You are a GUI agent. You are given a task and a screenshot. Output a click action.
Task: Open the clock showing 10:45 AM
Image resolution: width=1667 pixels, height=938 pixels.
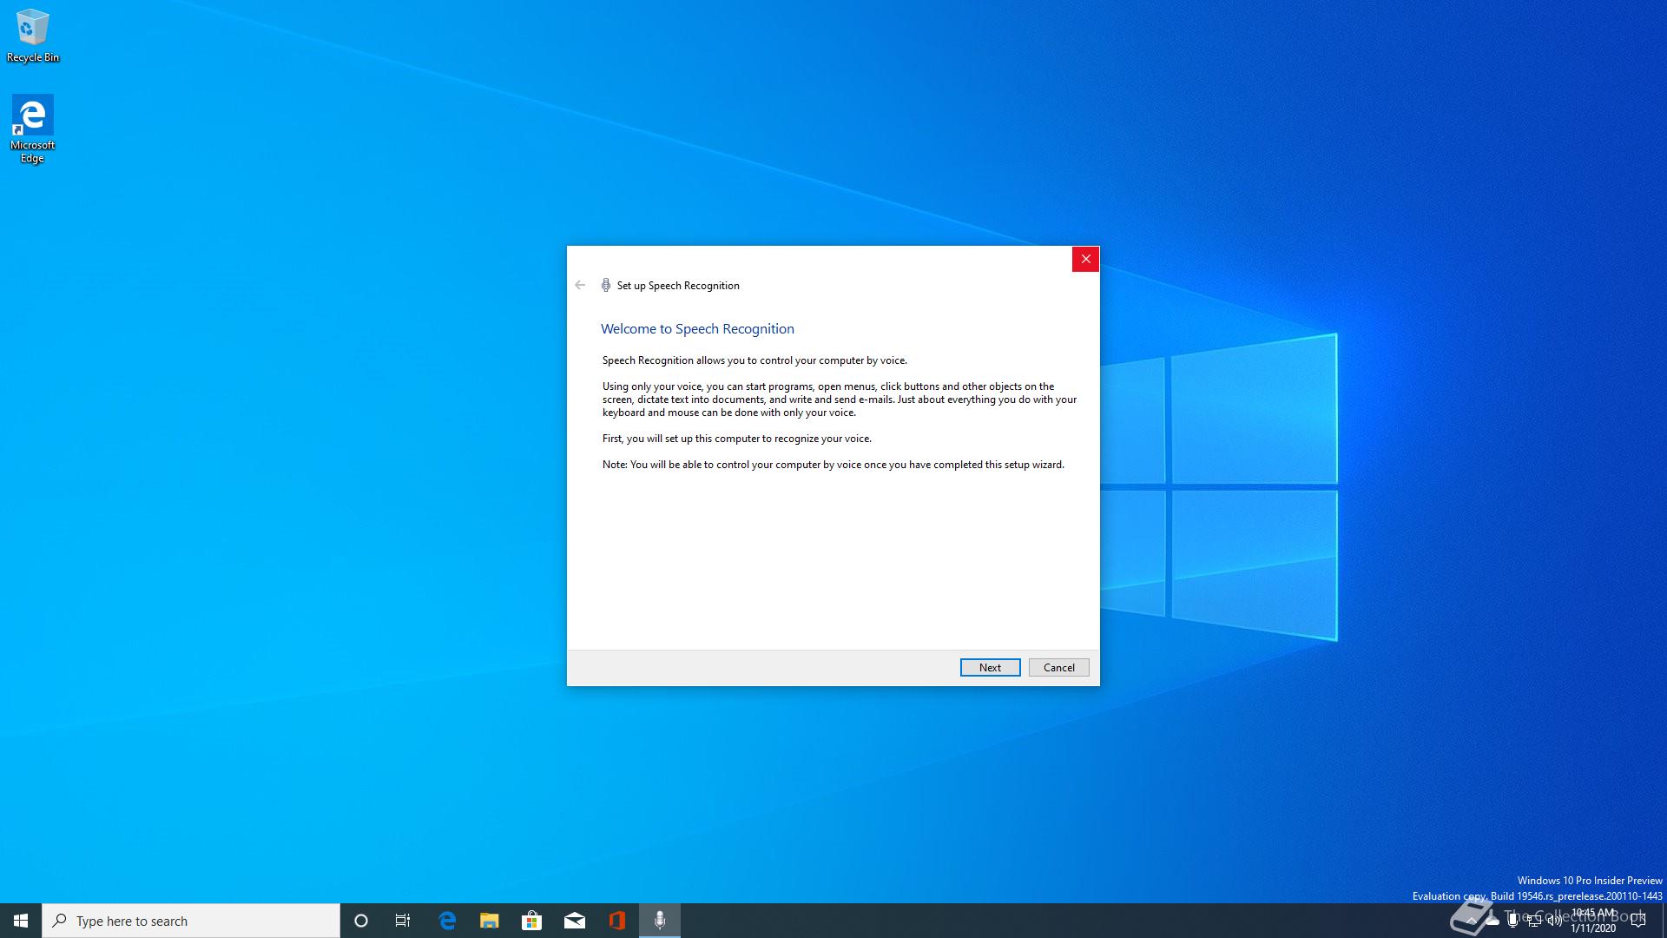(x=1593, y=921)
